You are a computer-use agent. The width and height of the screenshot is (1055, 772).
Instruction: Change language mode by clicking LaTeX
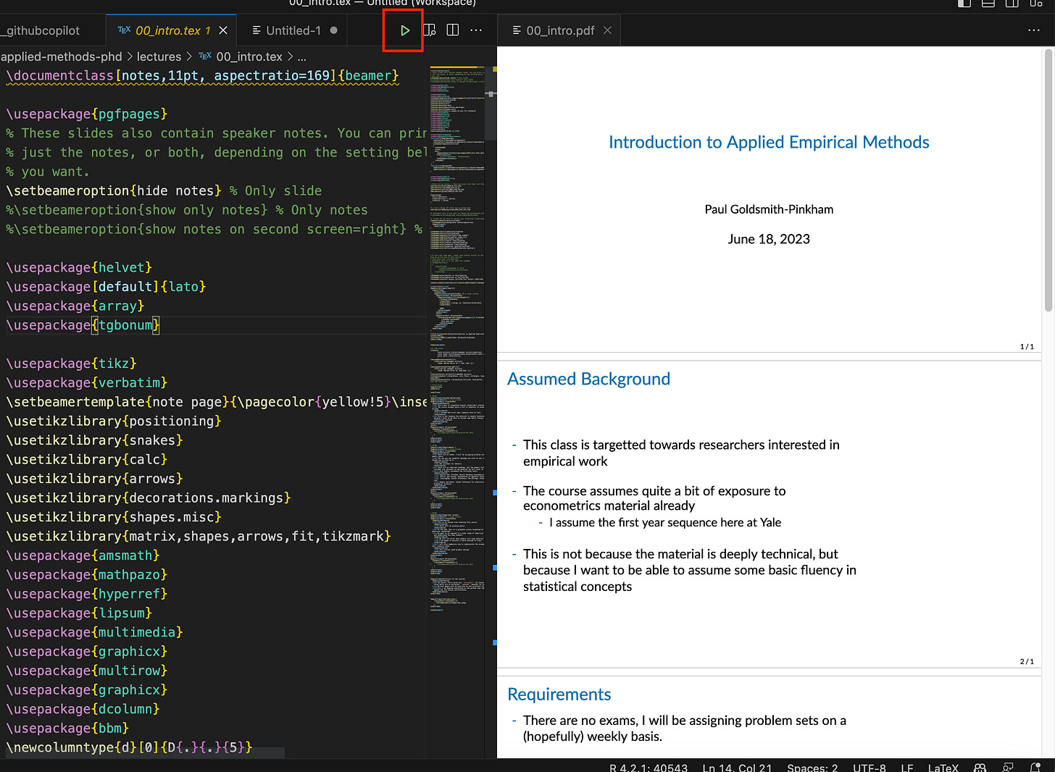tap(943, 768)
